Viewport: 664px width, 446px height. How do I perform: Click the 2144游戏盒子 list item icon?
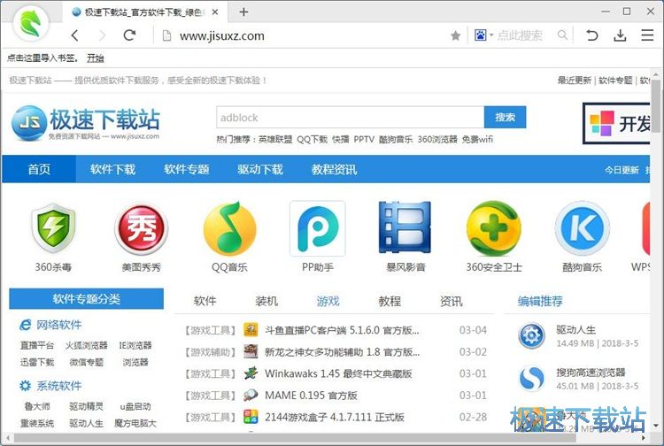click(251, 417)
